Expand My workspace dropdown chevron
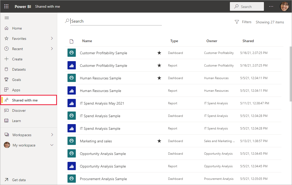This screenshot has height=185, width=292. pos(52,145)
